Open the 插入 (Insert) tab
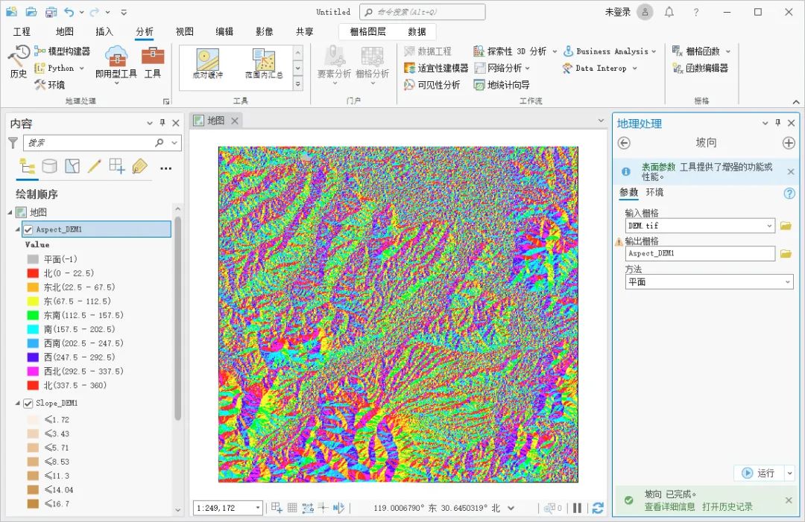The height and width of the screenshot is (522, 805). click(104, 31)
